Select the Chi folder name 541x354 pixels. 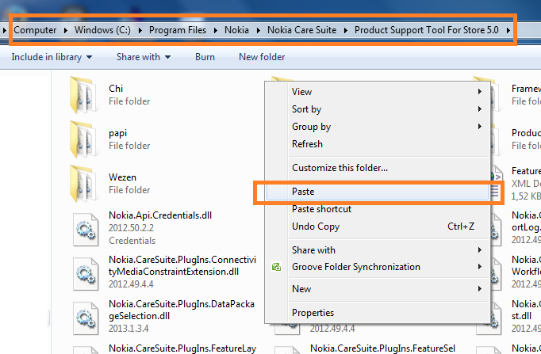(x=116, y=89)
